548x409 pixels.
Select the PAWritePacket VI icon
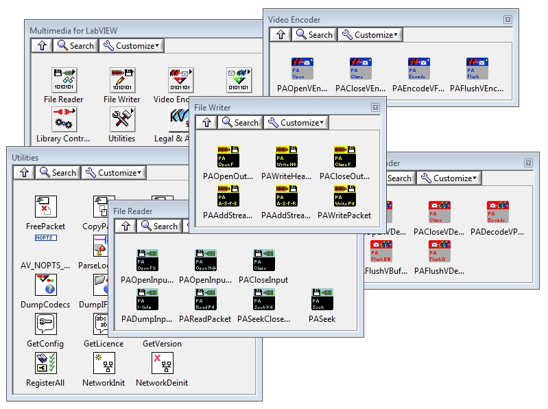click(345, 196)
